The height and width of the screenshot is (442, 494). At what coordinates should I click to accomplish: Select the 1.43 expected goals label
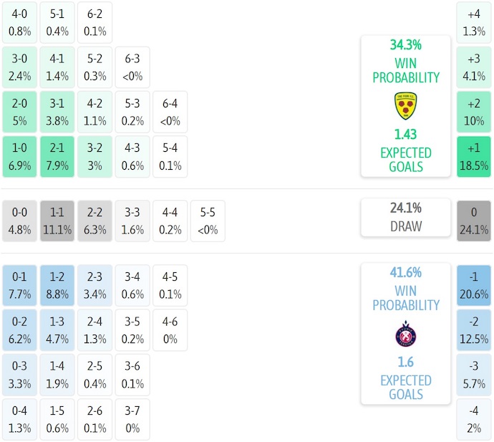pos(406,134)
